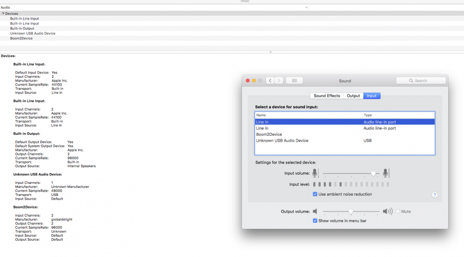Screen dimensions: 464x257
Task: Collapse the Devices tree in Audio
Action: coord(3,13)
